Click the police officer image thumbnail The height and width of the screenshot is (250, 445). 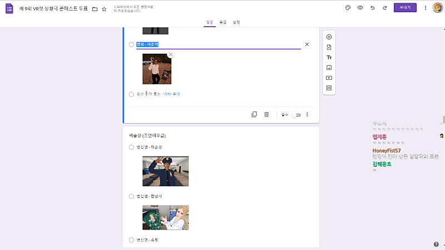point(165,171)
